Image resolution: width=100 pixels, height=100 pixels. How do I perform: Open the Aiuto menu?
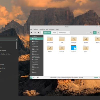[57, 29]
